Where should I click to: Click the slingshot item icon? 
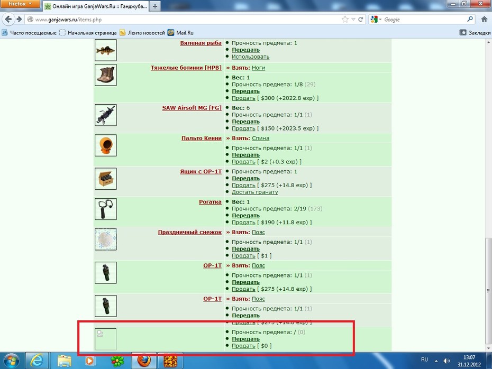[x=106, y=209]
